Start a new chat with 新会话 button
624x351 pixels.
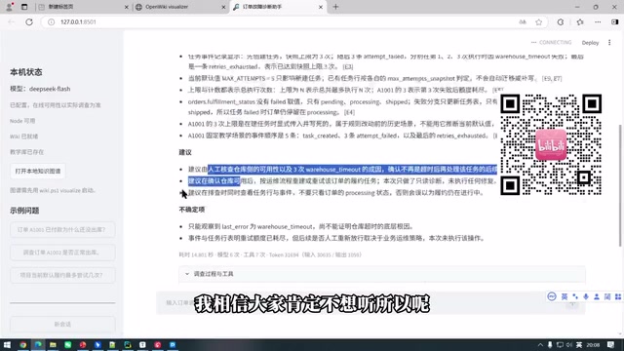[x=62, y=324]
